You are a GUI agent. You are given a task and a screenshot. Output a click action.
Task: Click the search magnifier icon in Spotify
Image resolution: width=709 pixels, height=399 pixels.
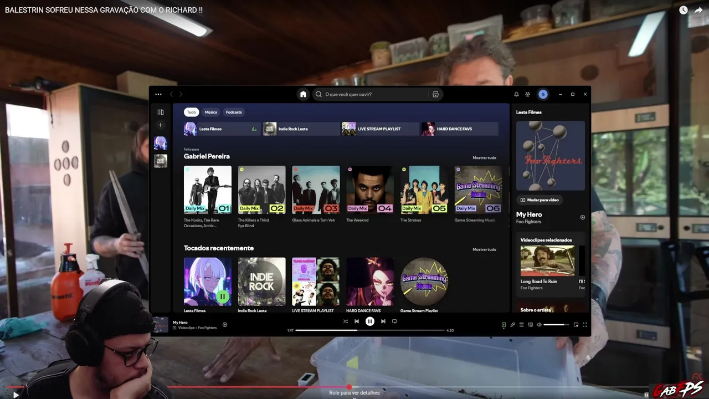click(x=318, y=94)
